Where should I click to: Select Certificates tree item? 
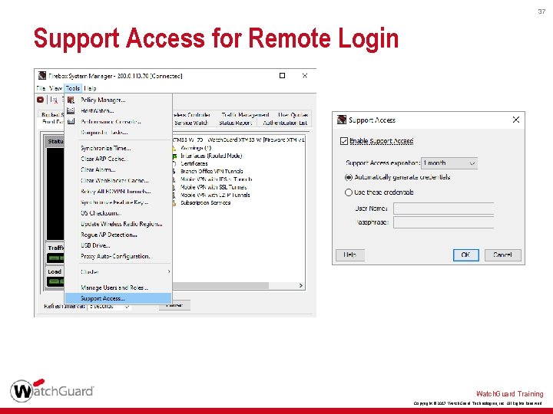[194, 164]
